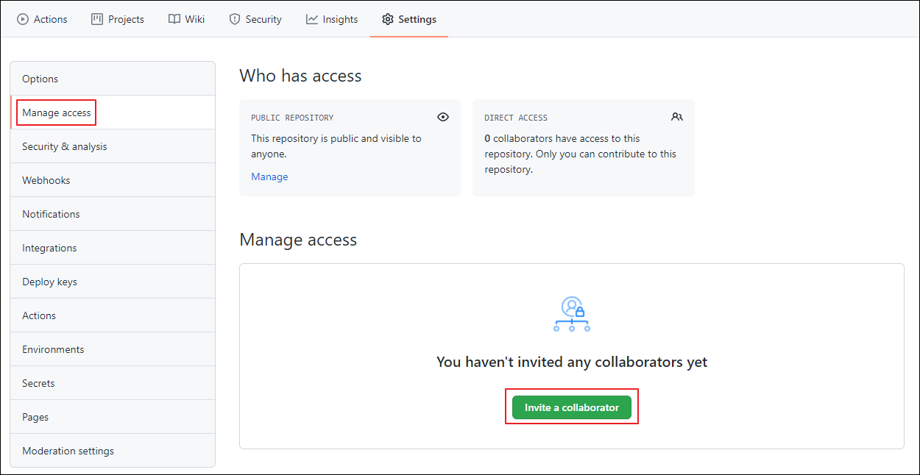920x475 pixels.
Task: Go to Webhooks settings
Action: pos(113,180)
